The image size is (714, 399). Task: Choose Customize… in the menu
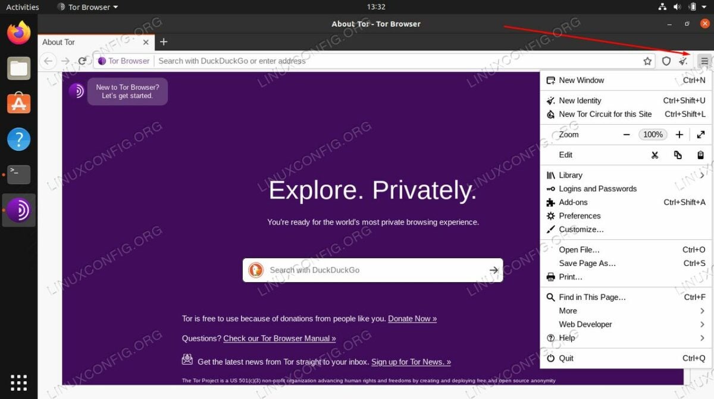click(x=626, y=229)
